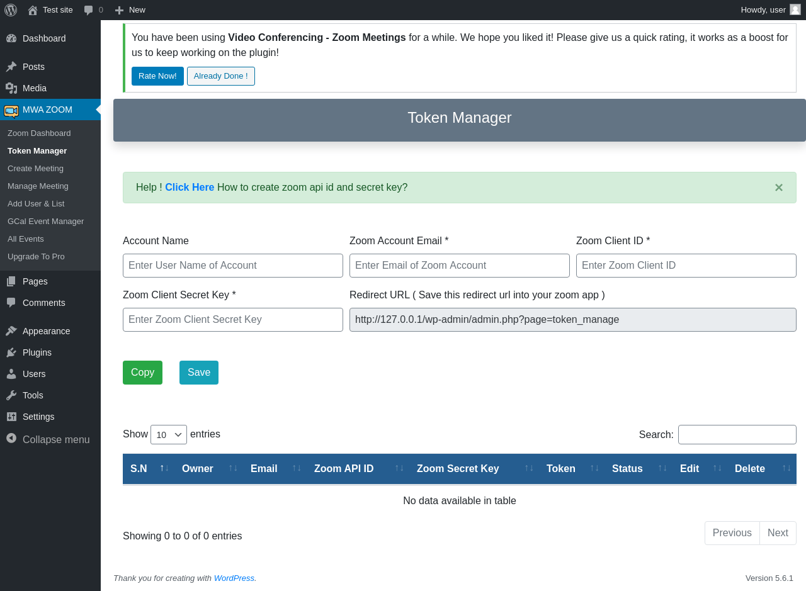Sort table by Email column arrows
Screen dimensions: 806x591
click(x=297, y=468)
